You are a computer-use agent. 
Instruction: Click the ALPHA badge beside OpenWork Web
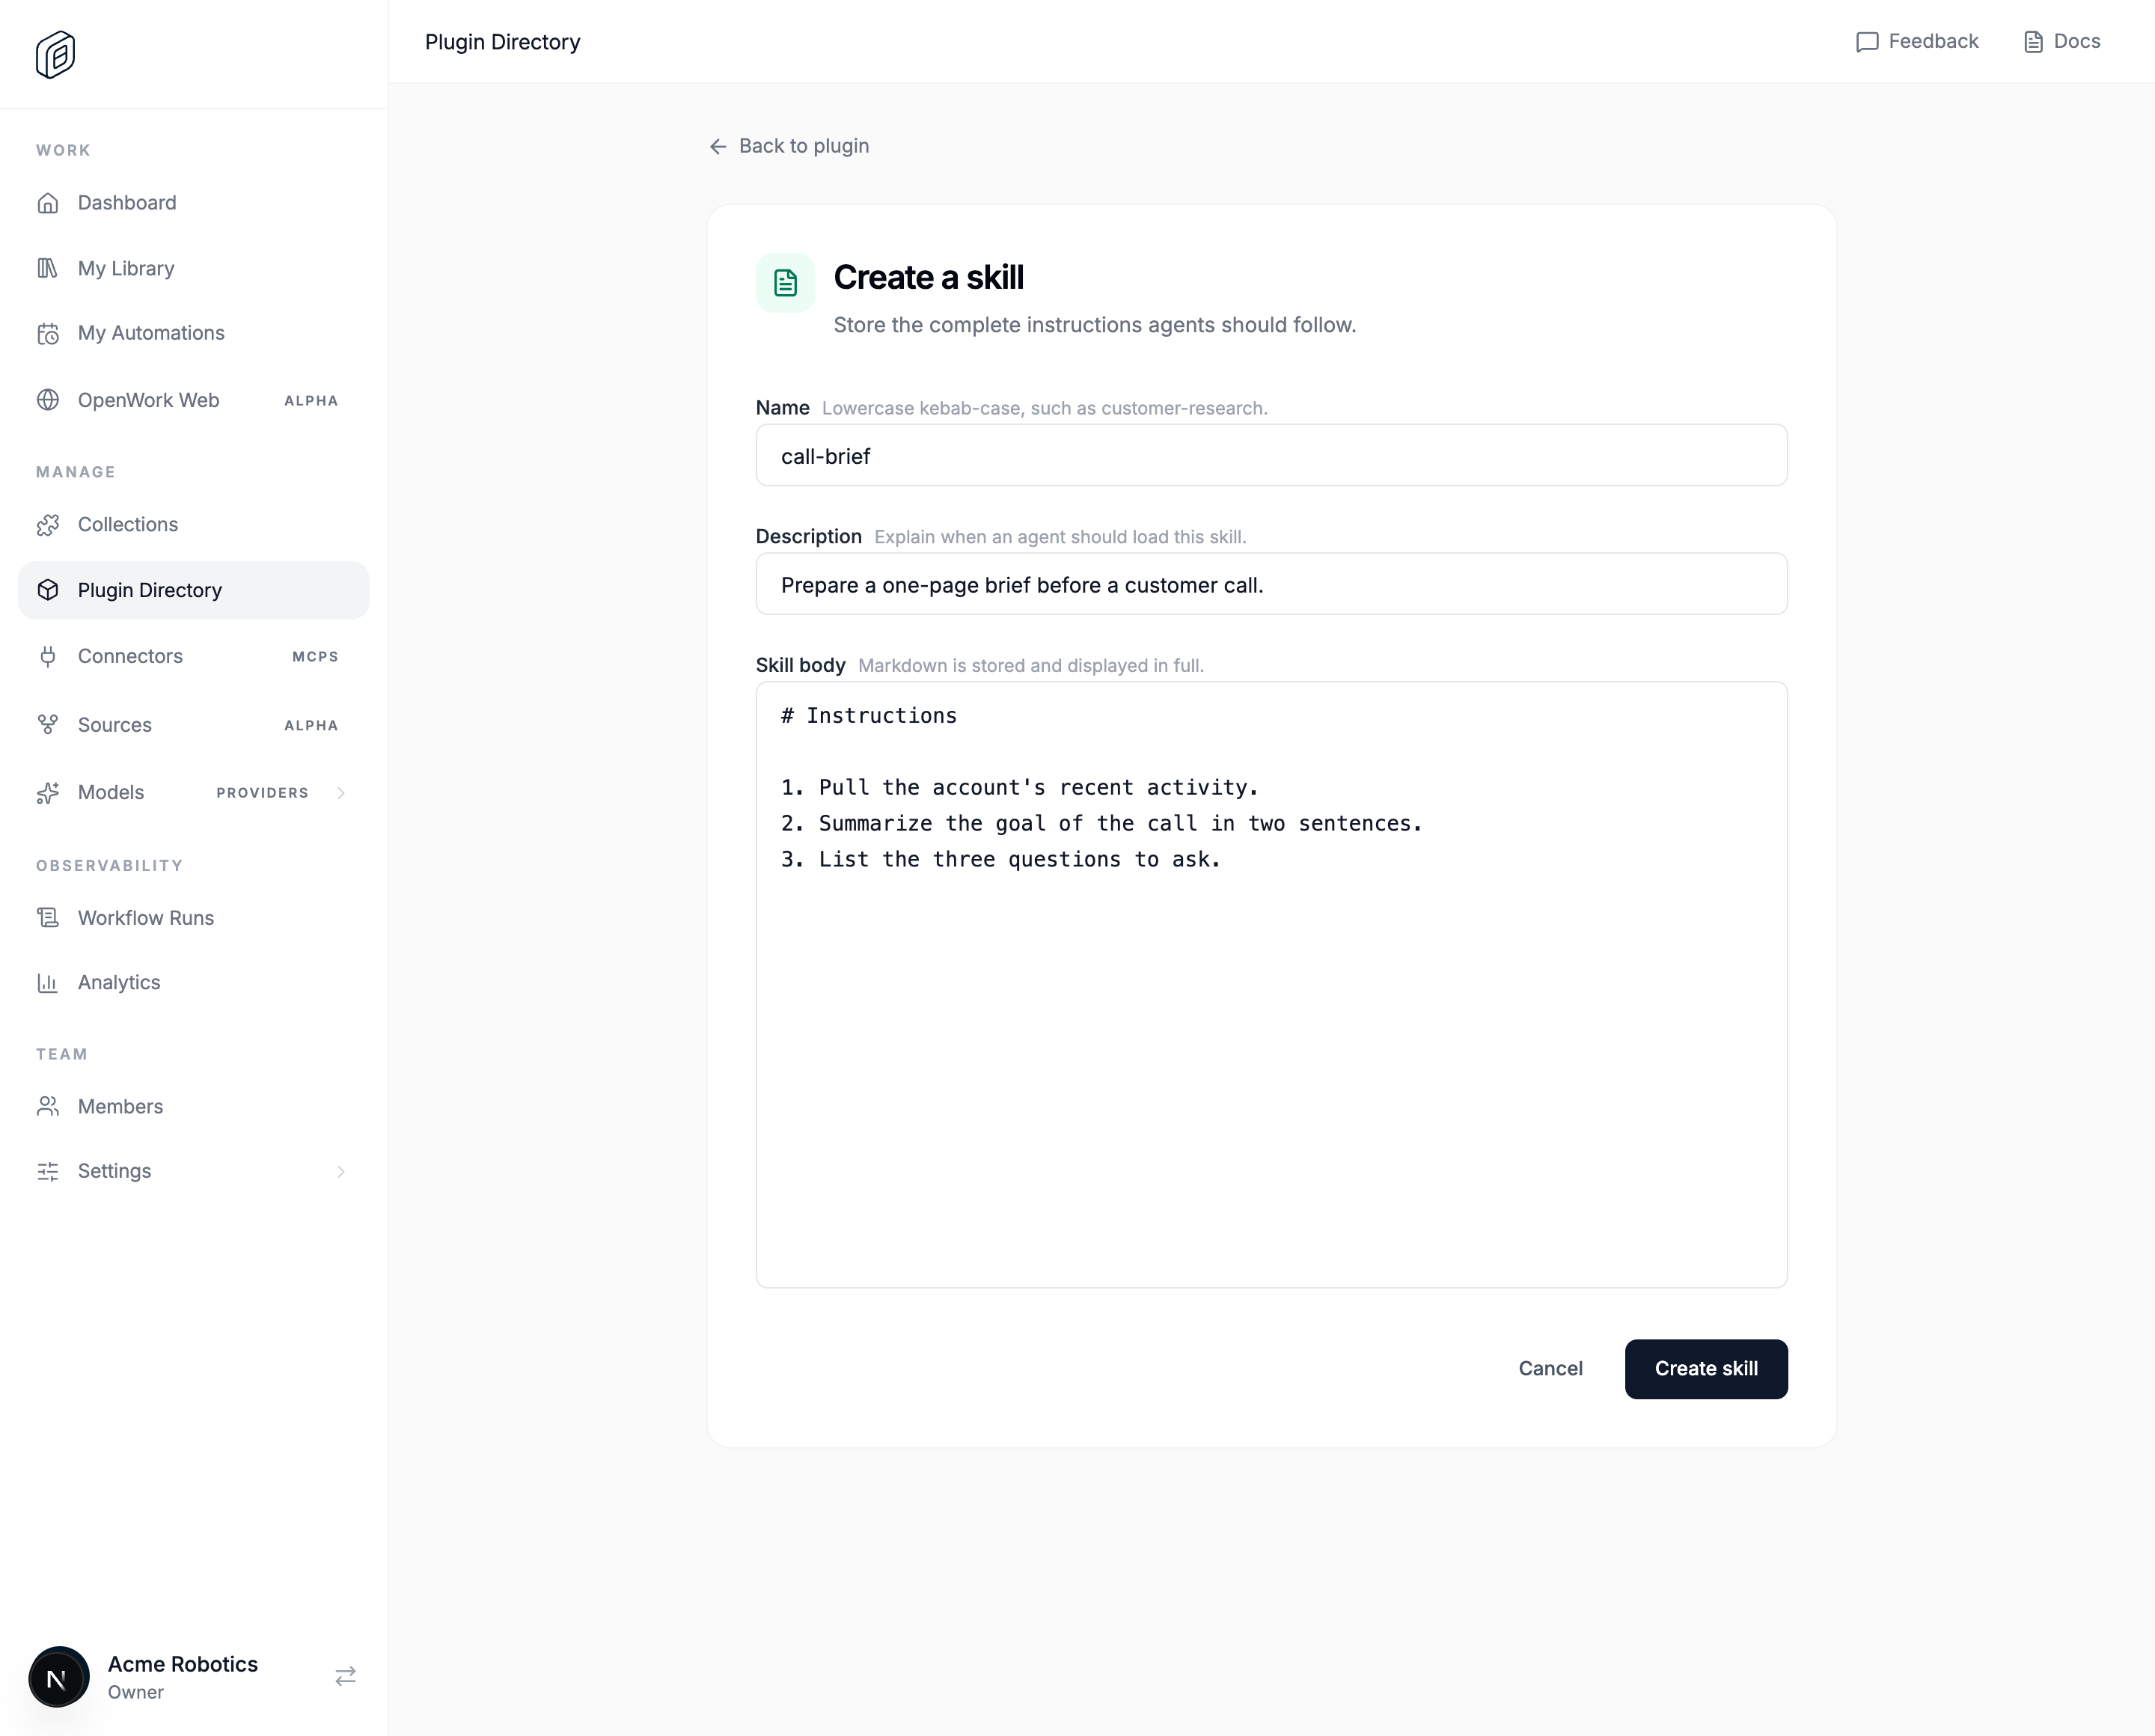coord(311,401)
